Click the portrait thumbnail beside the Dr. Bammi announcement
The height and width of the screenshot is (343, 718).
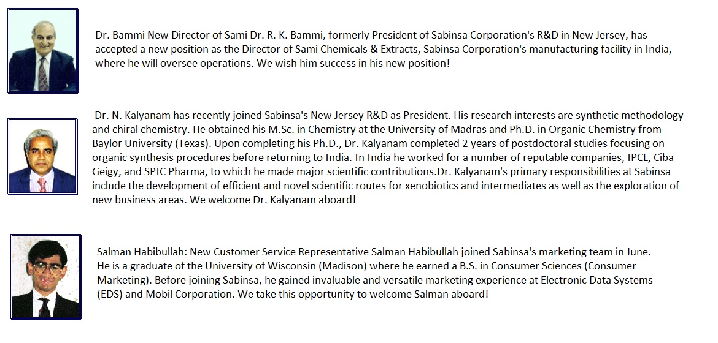42,51
